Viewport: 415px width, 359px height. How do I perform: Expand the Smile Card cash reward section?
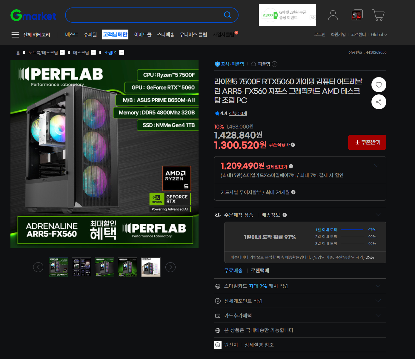coord(378,286)
